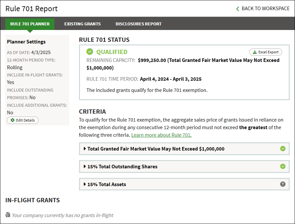Open the Disclosures Report tab
The image size is (295, 224).
click(x=139, y=24)
